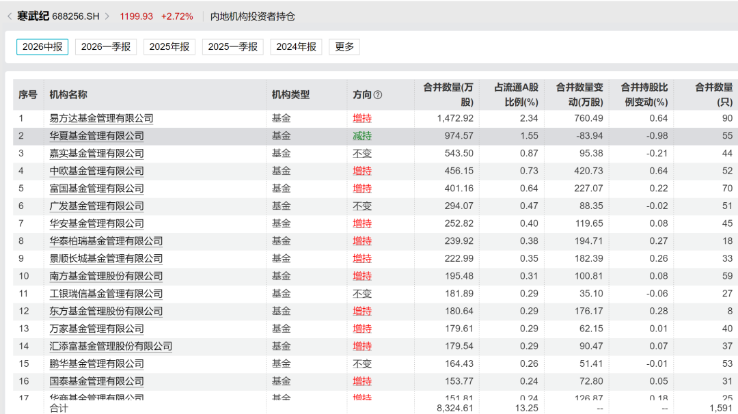Open 富国基金管理有限公司 link
Screen dimensions: 738x414
[97, 189]
